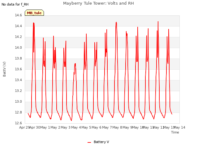Click the 14.4 y-axis tick label
The height and width of the screenshot is (148, 198).
tap(18, 26)
